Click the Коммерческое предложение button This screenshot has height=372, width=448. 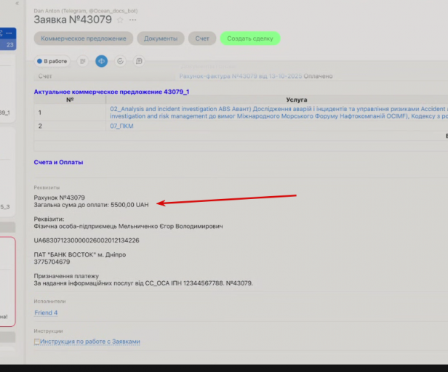84,39
